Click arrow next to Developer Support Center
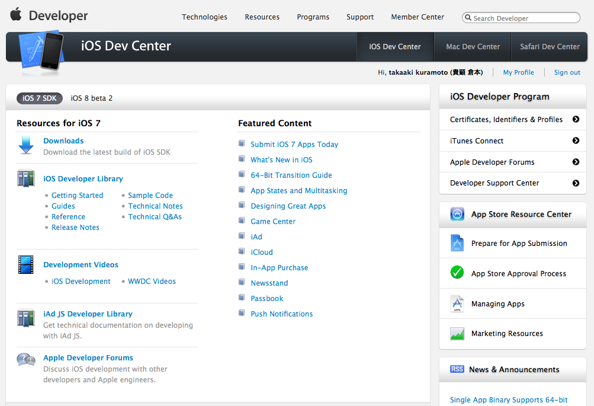Viewport: 594px width, 406px height. coord(576,183)
